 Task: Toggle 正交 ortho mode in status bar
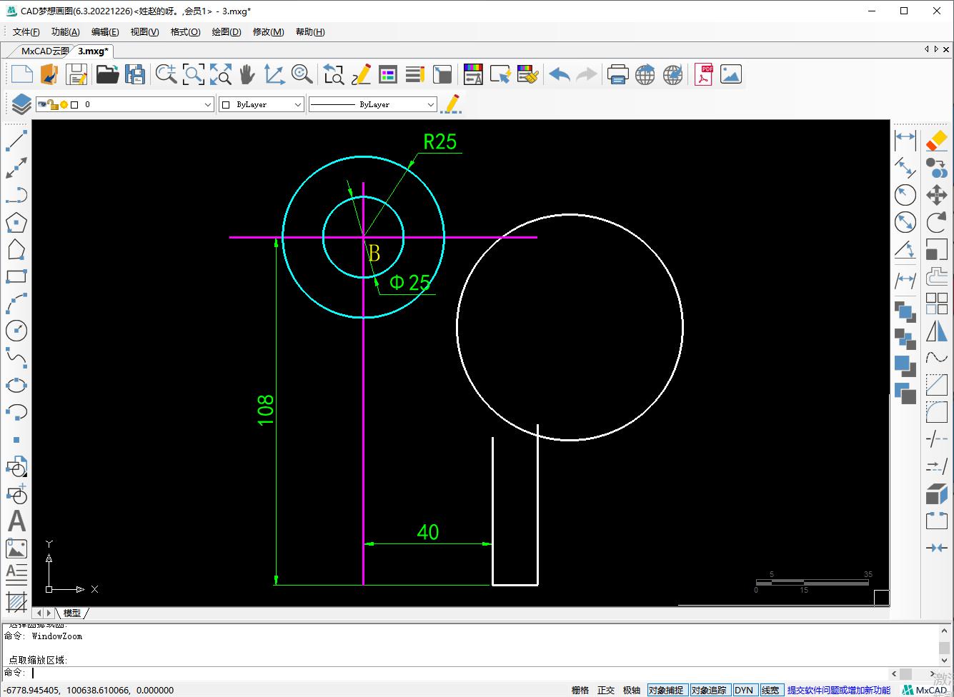tap(606, 690)
